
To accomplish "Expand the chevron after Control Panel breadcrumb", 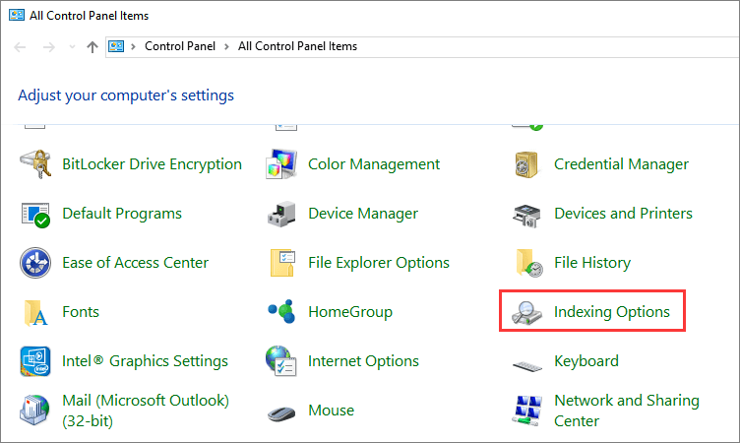I will click(x=226, y=46).
